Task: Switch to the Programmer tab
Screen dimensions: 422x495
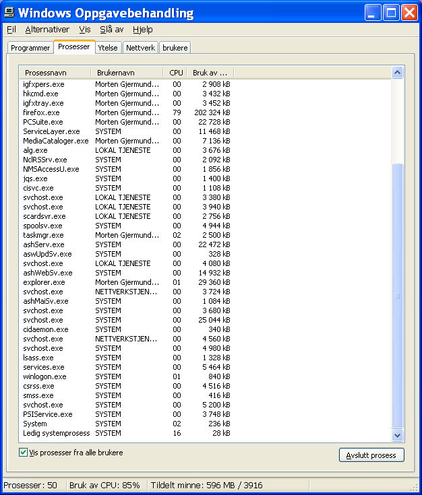Action: (30, 48)
